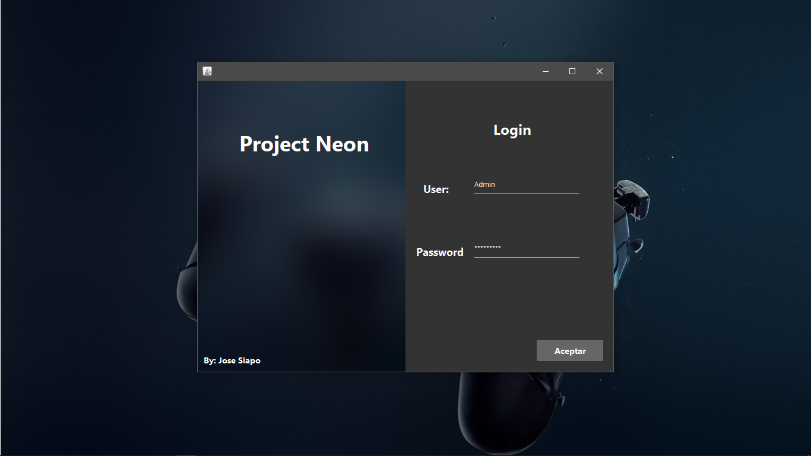Click the space between User and Password fields

pos(526,220)
